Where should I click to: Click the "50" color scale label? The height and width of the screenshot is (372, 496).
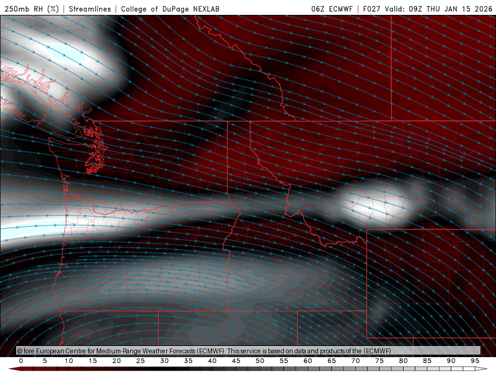260,361
